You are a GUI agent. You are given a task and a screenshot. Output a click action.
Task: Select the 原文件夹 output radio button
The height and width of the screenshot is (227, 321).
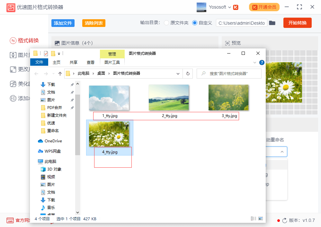[x=166, y=23]
